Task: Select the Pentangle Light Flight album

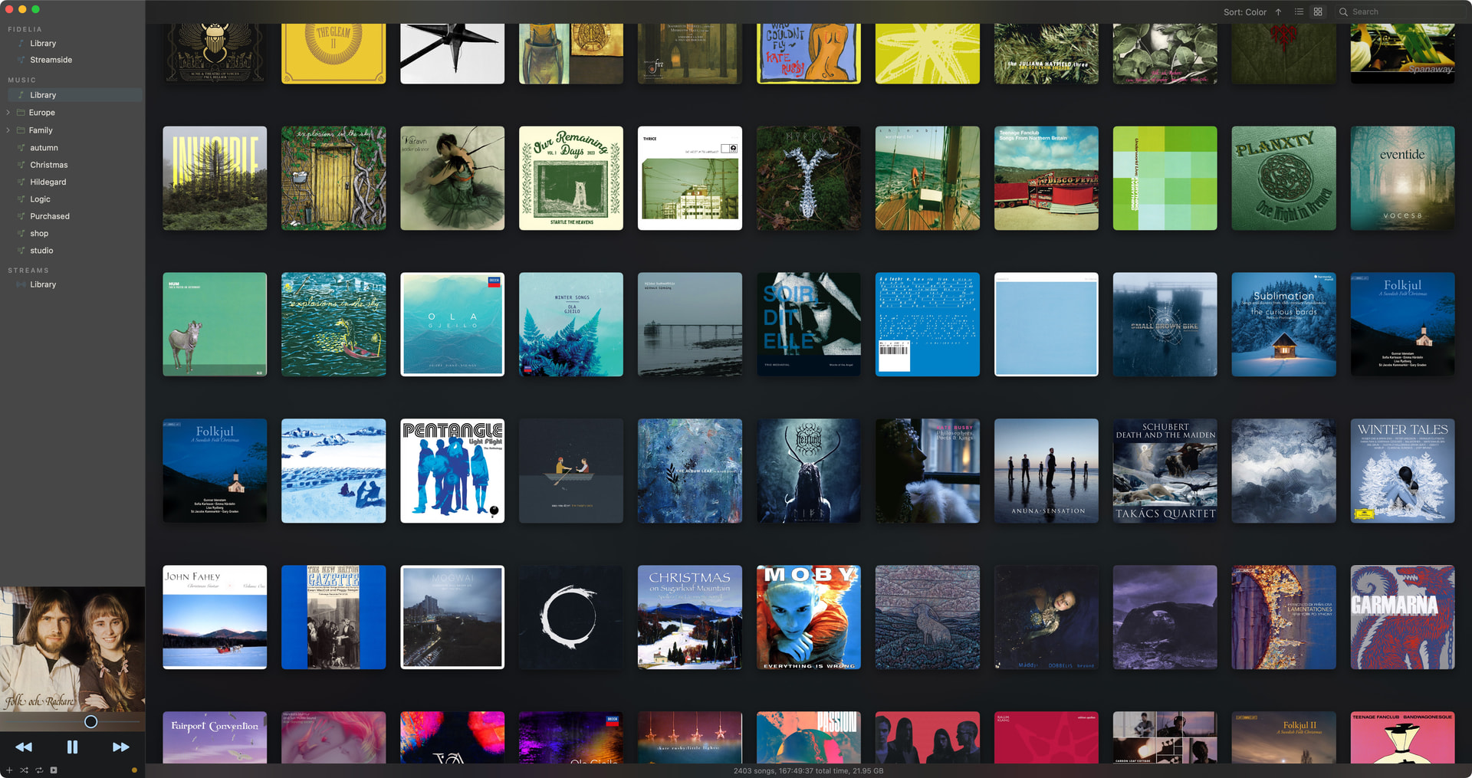Action: (452, 471)
